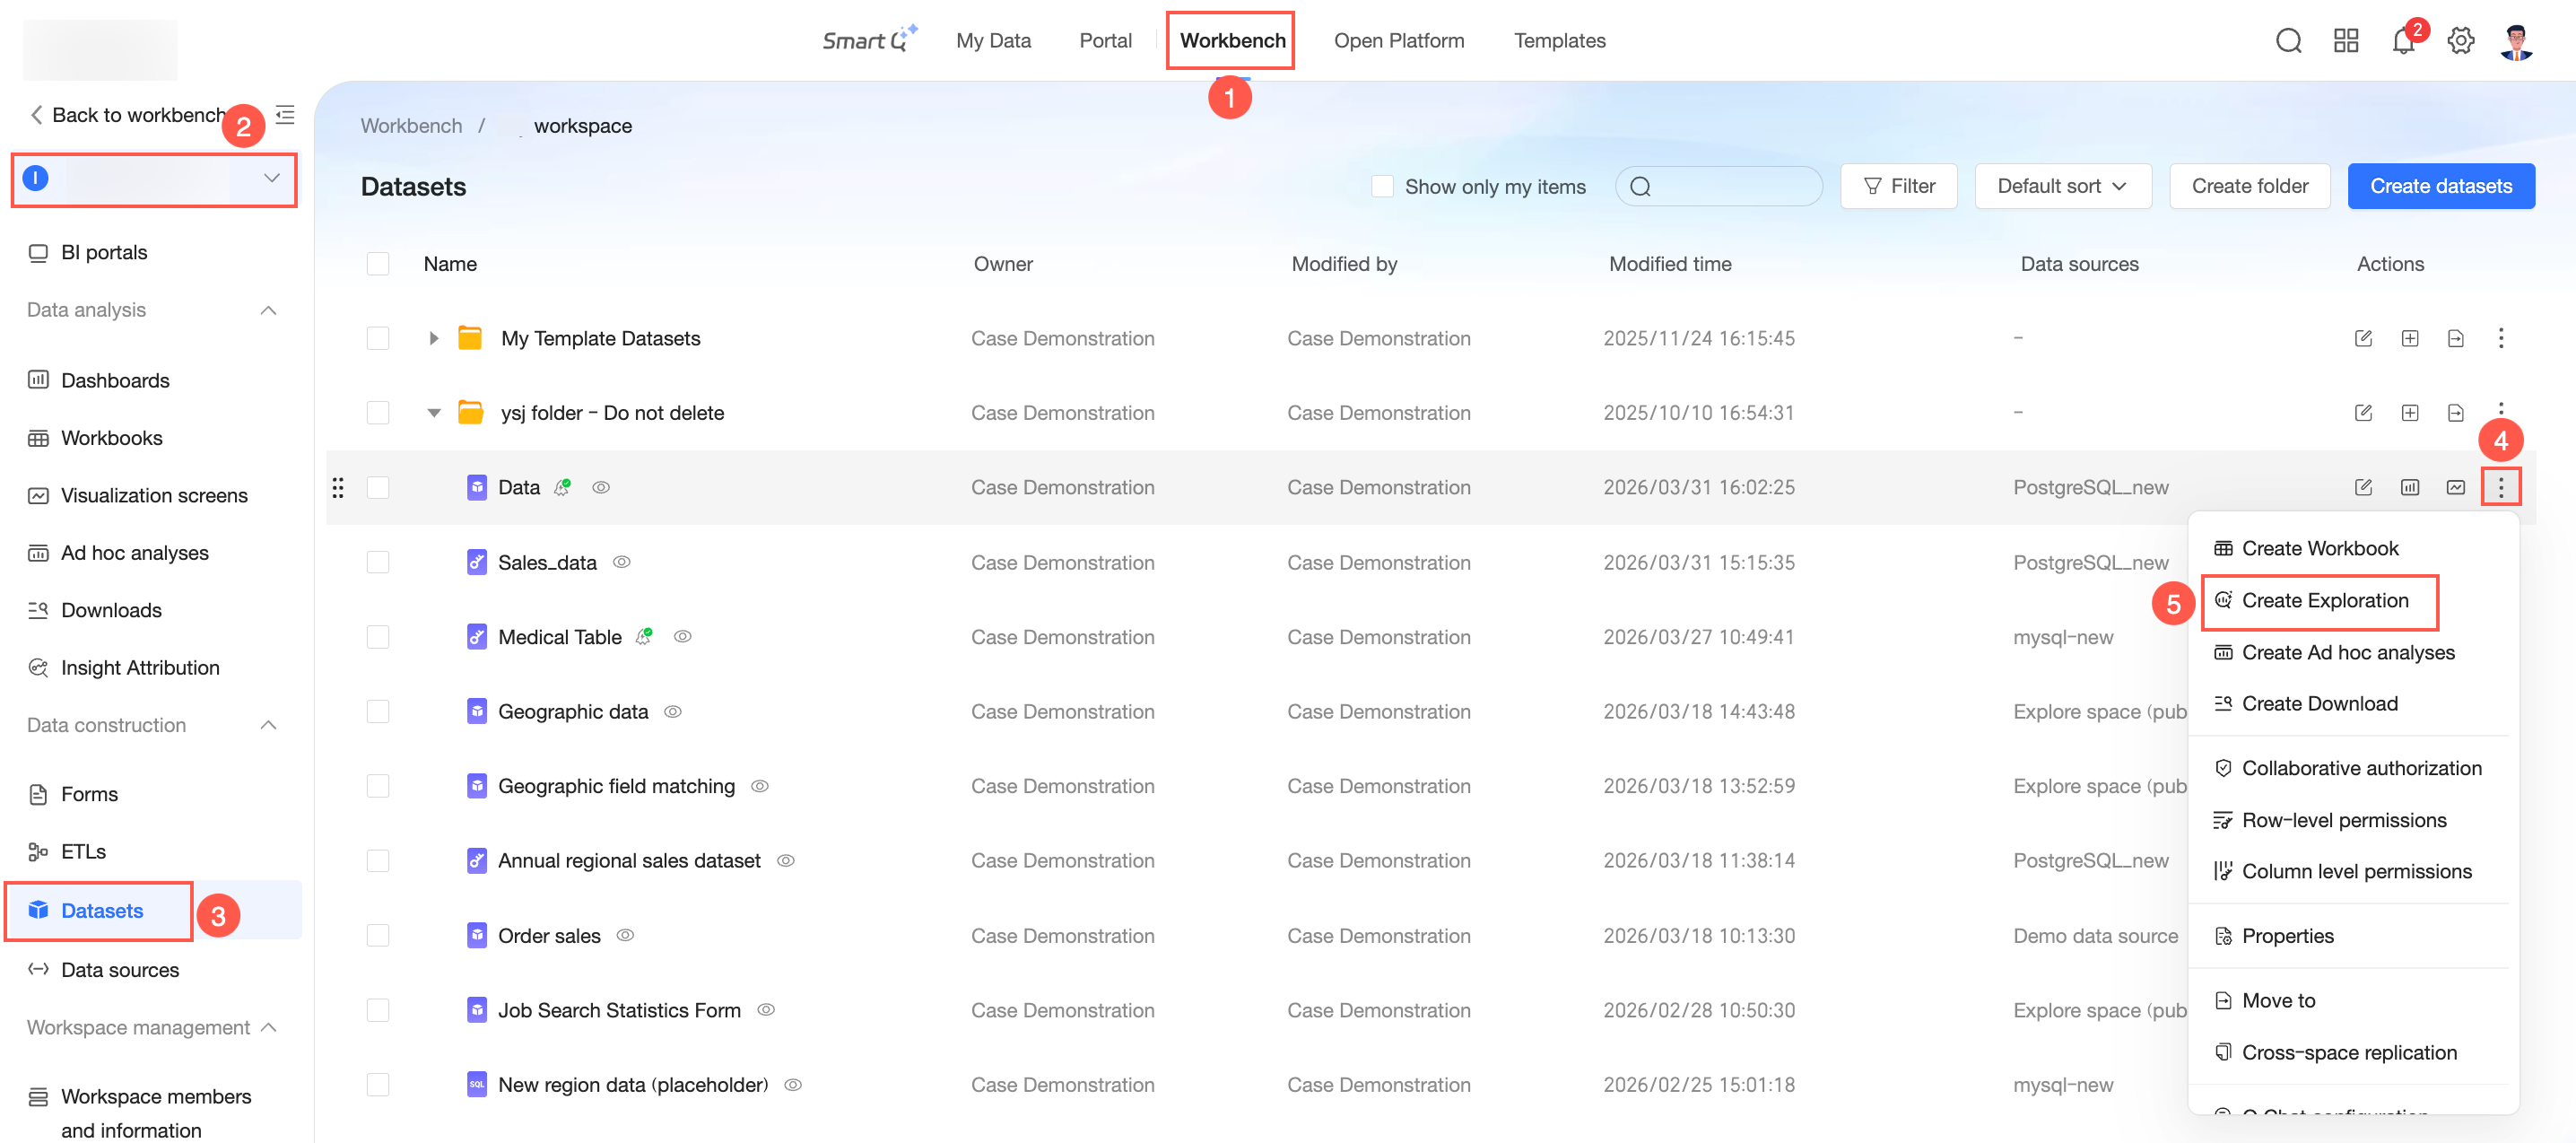Collapse the Workspace management section
The height and width of the screenshot is (1143, 2576).
(x=268, y=1027)
